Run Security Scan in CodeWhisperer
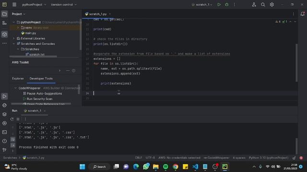This screenshot has width=307, height=172. 38,99
